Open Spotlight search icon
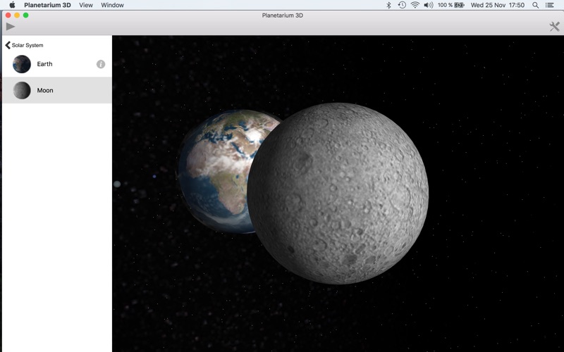The image size is (564, 352). pos(536,5)
